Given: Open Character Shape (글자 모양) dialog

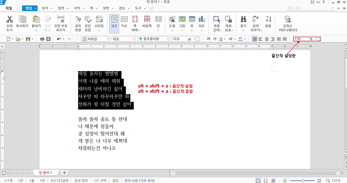Looking at the screenshot, I should click(x=78, y=23).
